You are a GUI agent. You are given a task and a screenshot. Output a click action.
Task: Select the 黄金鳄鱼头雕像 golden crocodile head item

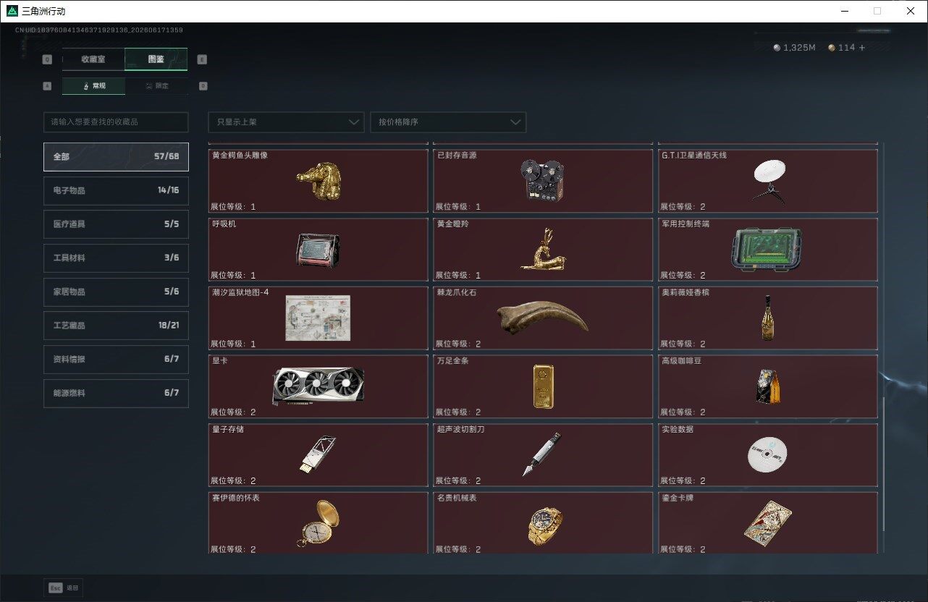319,181
